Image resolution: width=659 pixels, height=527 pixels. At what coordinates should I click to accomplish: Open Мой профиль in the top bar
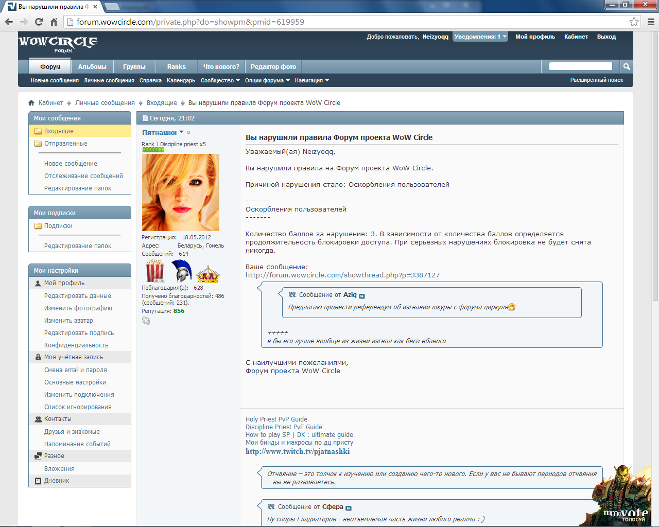coord(535,37)
